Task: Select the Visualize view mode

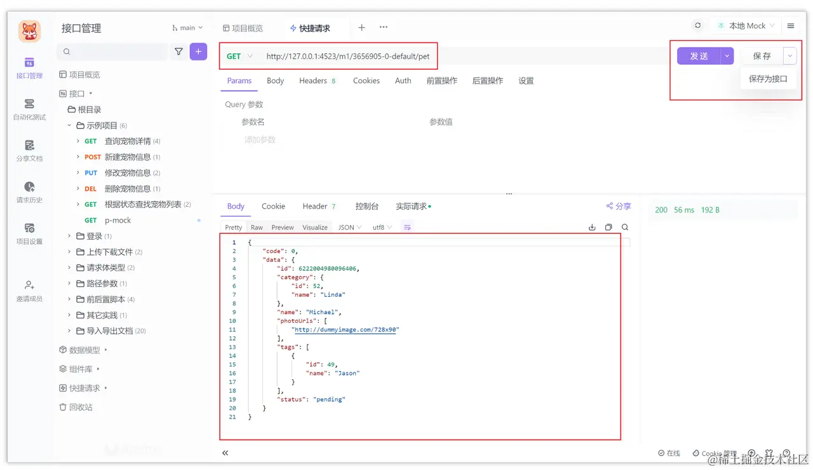Action: click(x=315, y=227)
